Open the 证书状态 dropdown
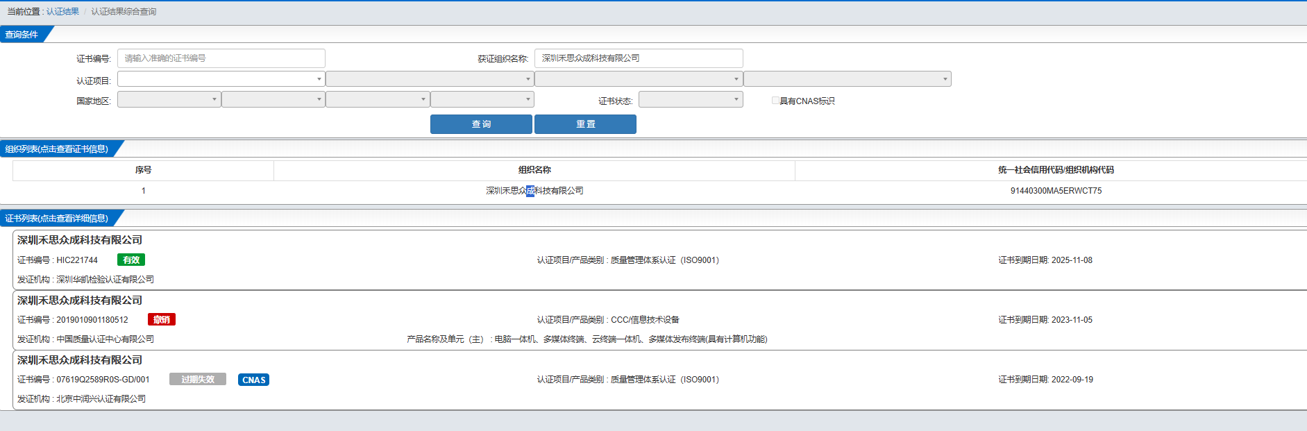Viewport: 1307px width, 431px height. (x=691, y=99)
